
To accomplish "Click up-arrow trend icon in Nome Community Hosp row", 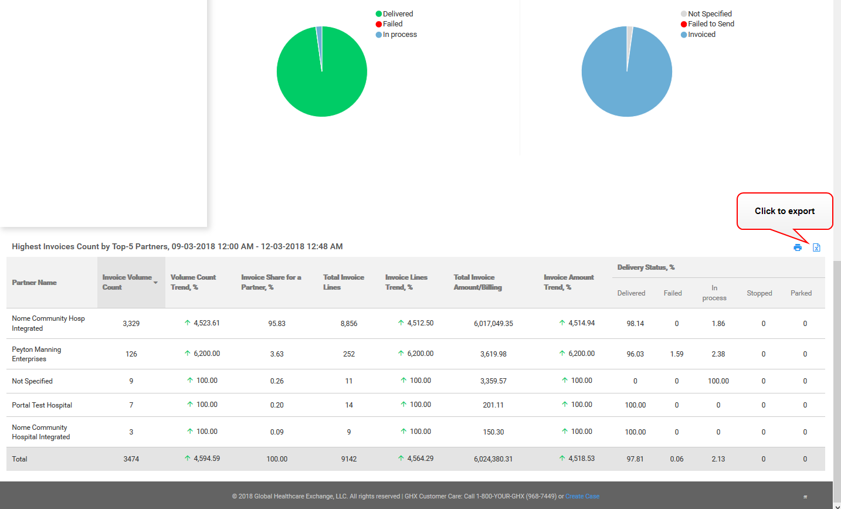I will [x=188, y=323].
